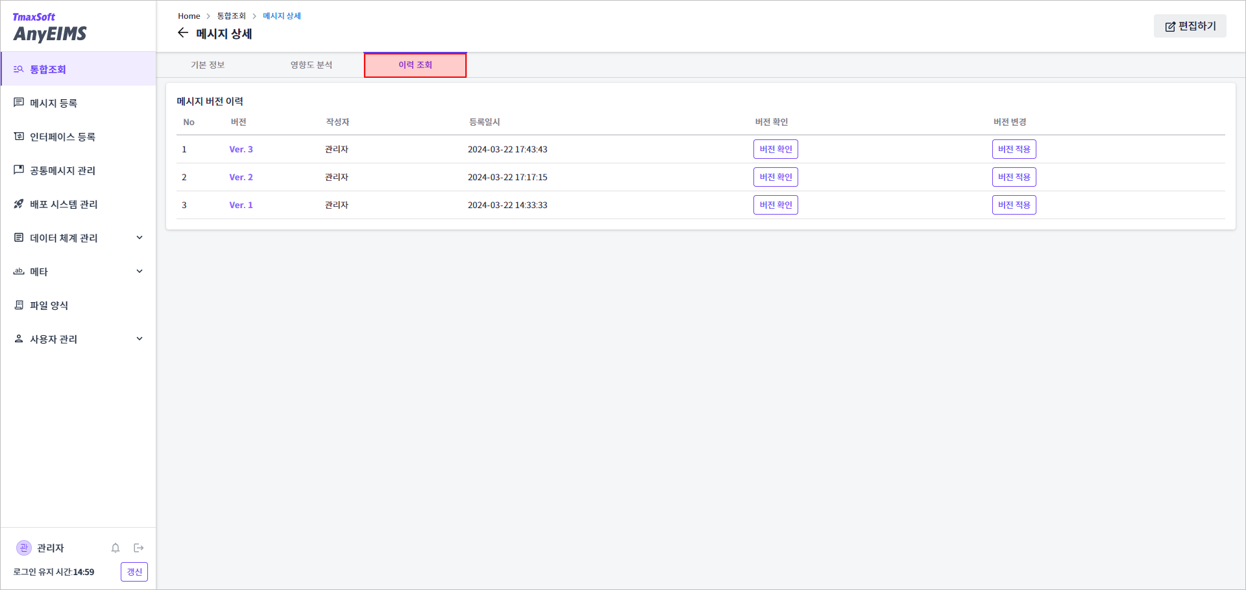Image resolution: width=1246 pixels, height=590 pixels.
Task: Open notifications with the bell icon
Action: click(x=116, y=548)
